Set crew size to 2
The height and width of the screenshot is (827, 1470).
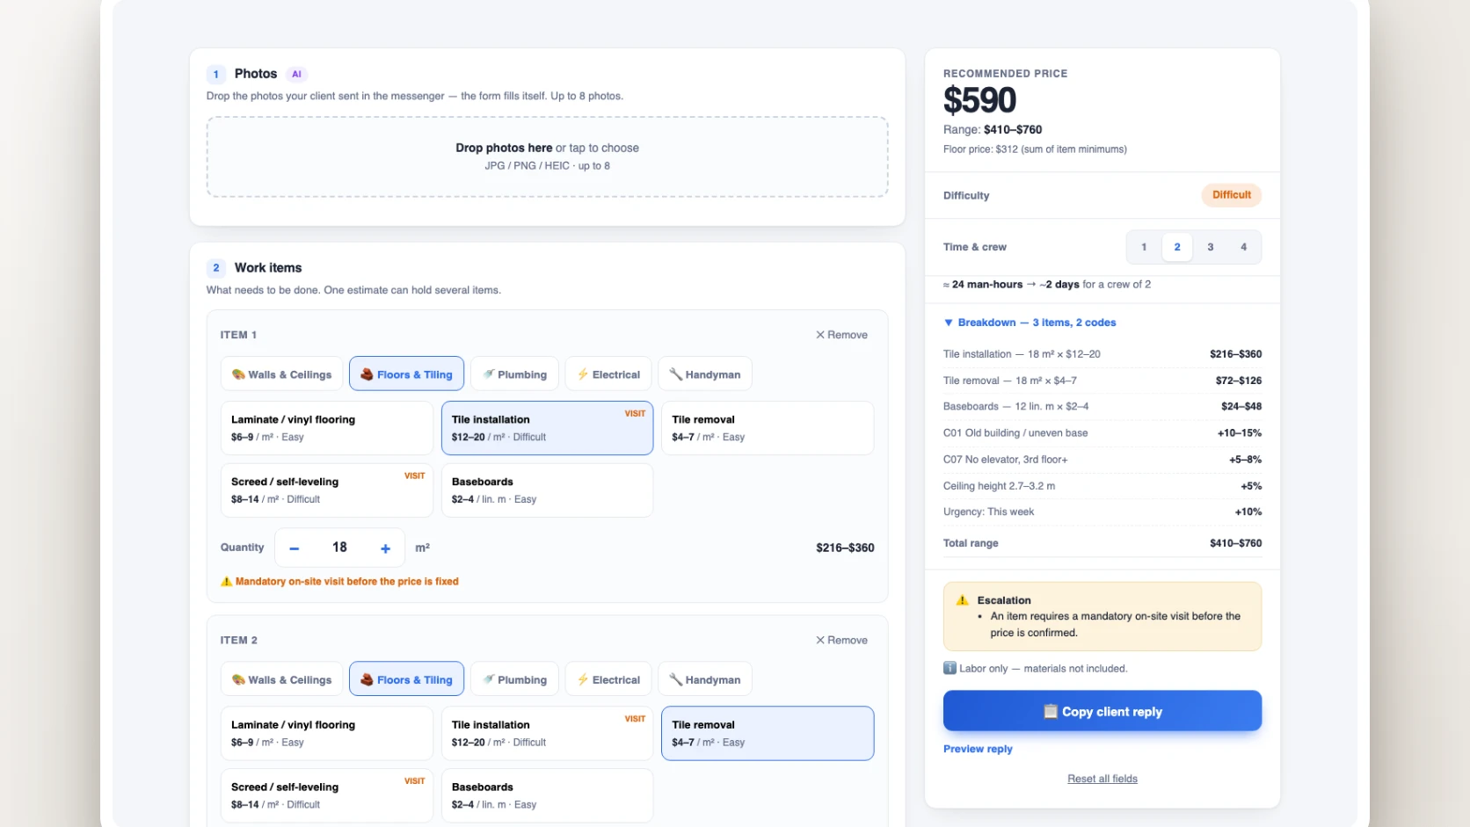[x=1177, y=247]
